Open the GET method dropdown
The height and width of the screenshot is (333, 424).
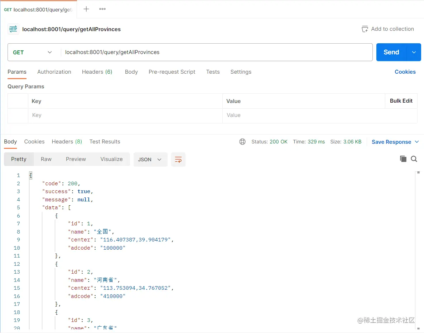click(33, 52)
